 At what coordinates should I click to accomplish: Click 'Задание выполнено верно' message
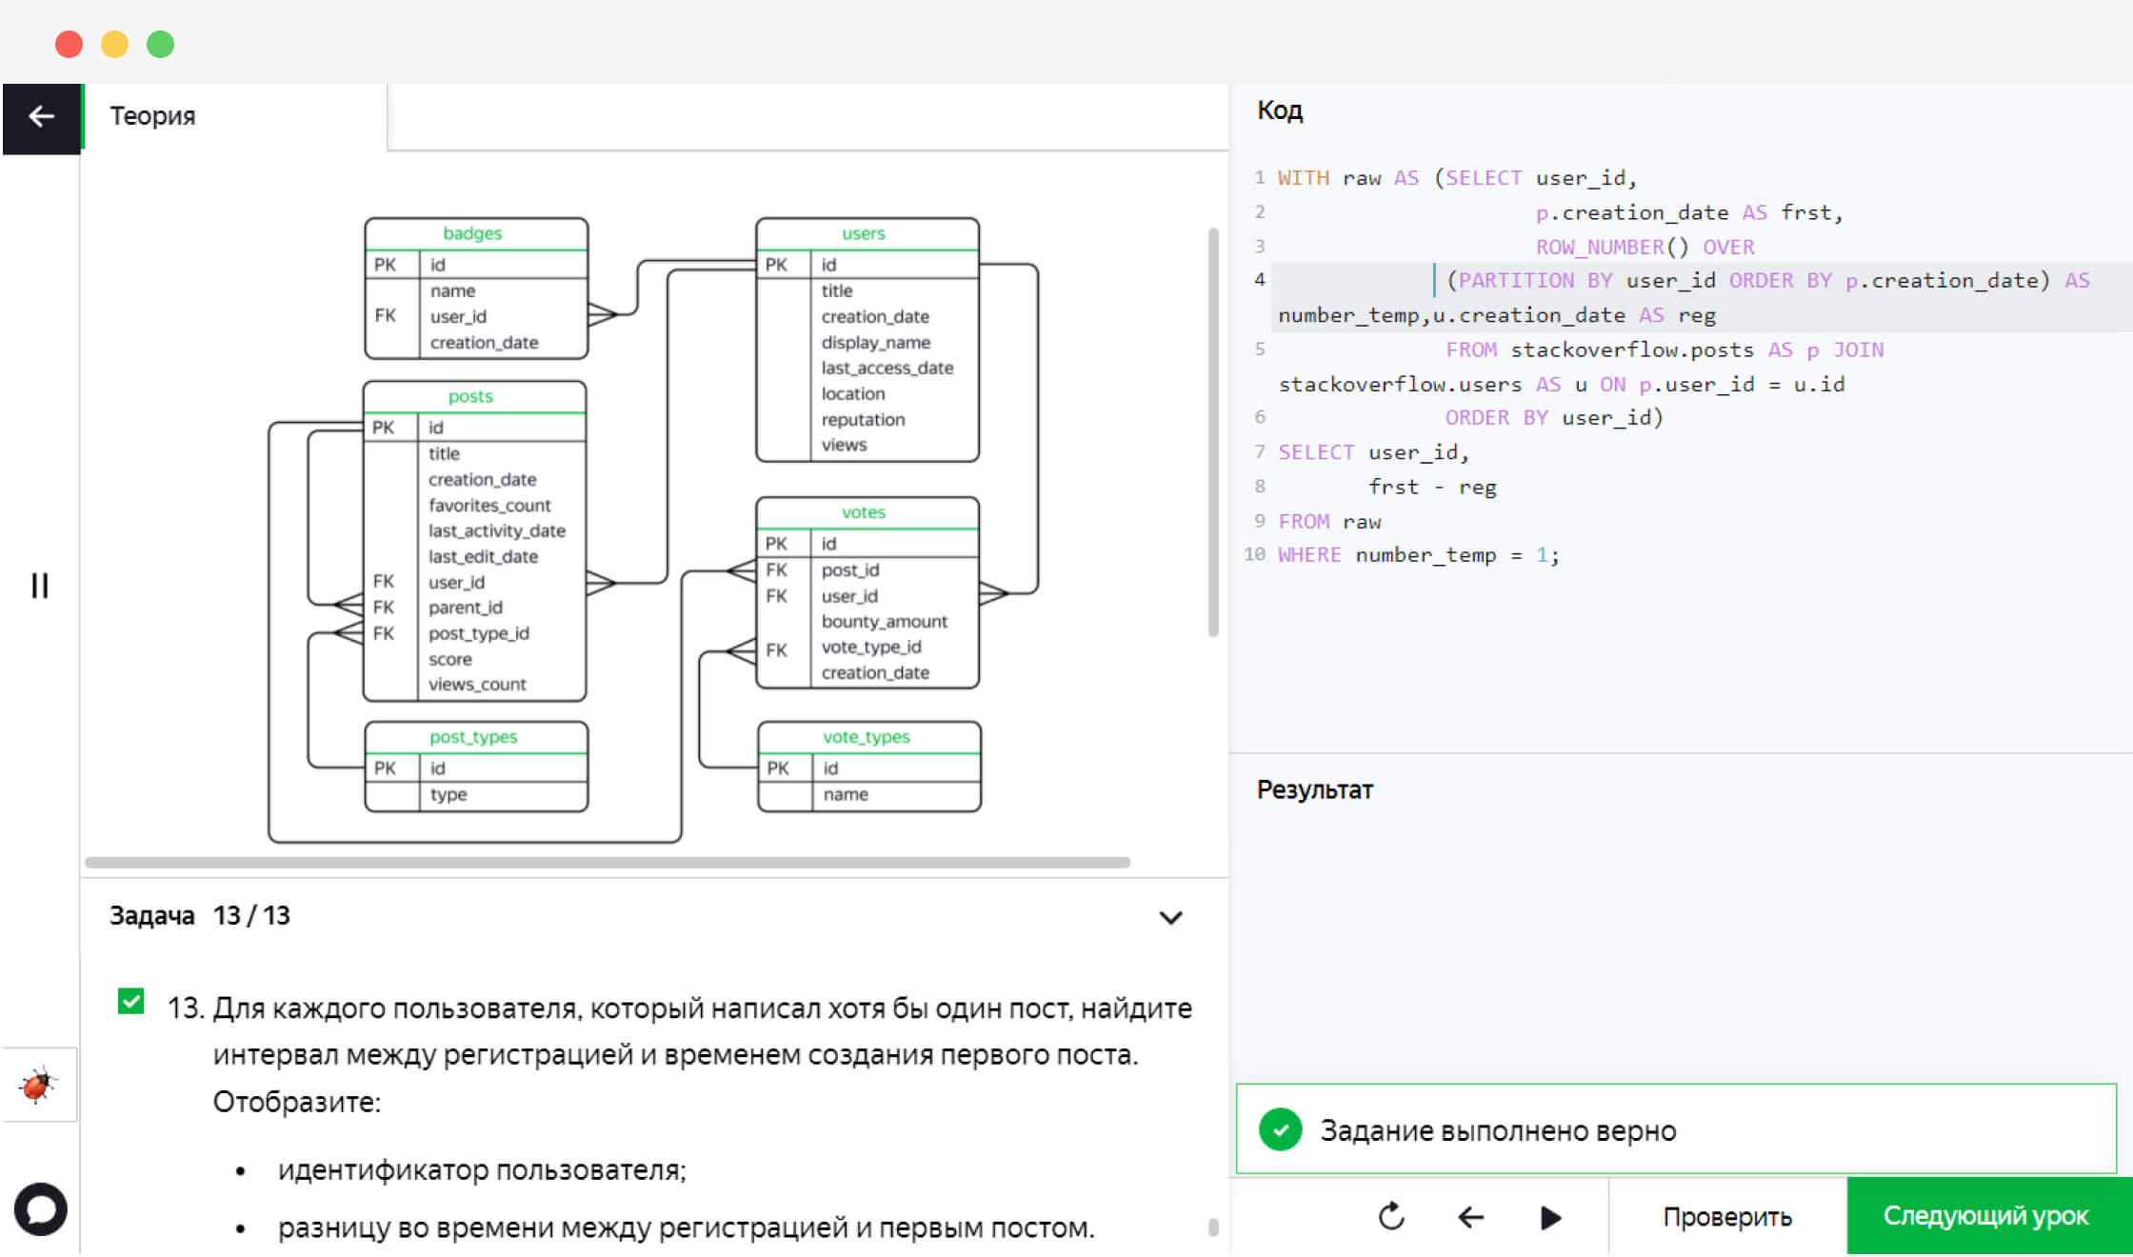click(x=1498, y=1130)
